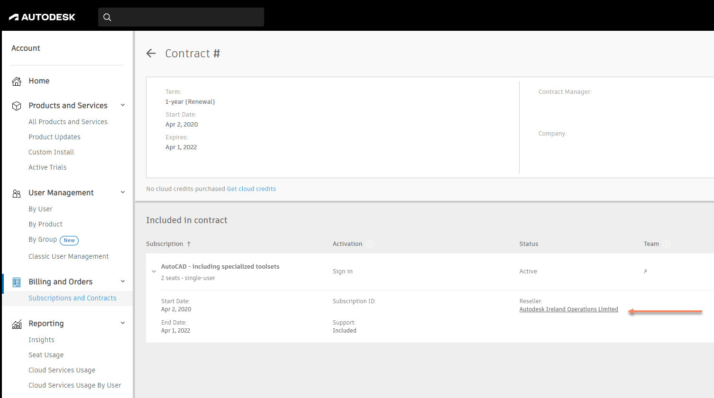Screen dimensions: 714x398
Task: Click inside the top search field
Action: (180, 17)
